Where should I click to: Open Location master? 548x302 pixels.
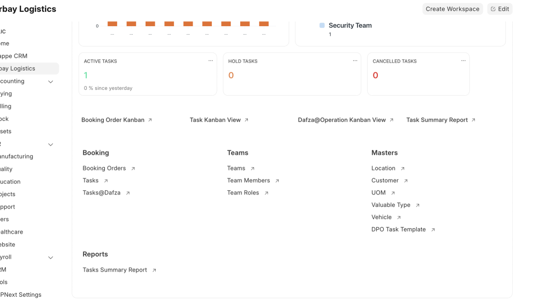pyautogui.click(x=383, y=168)
